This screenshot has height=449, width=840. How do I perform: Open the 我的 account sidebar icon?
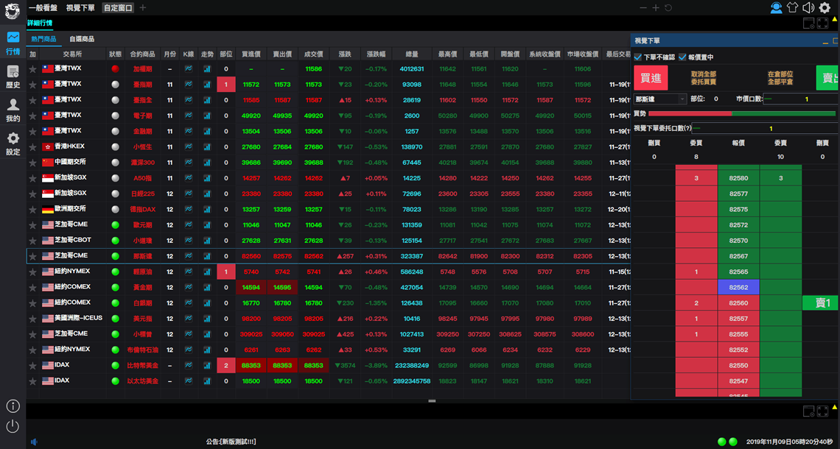[x=13, y=109]
